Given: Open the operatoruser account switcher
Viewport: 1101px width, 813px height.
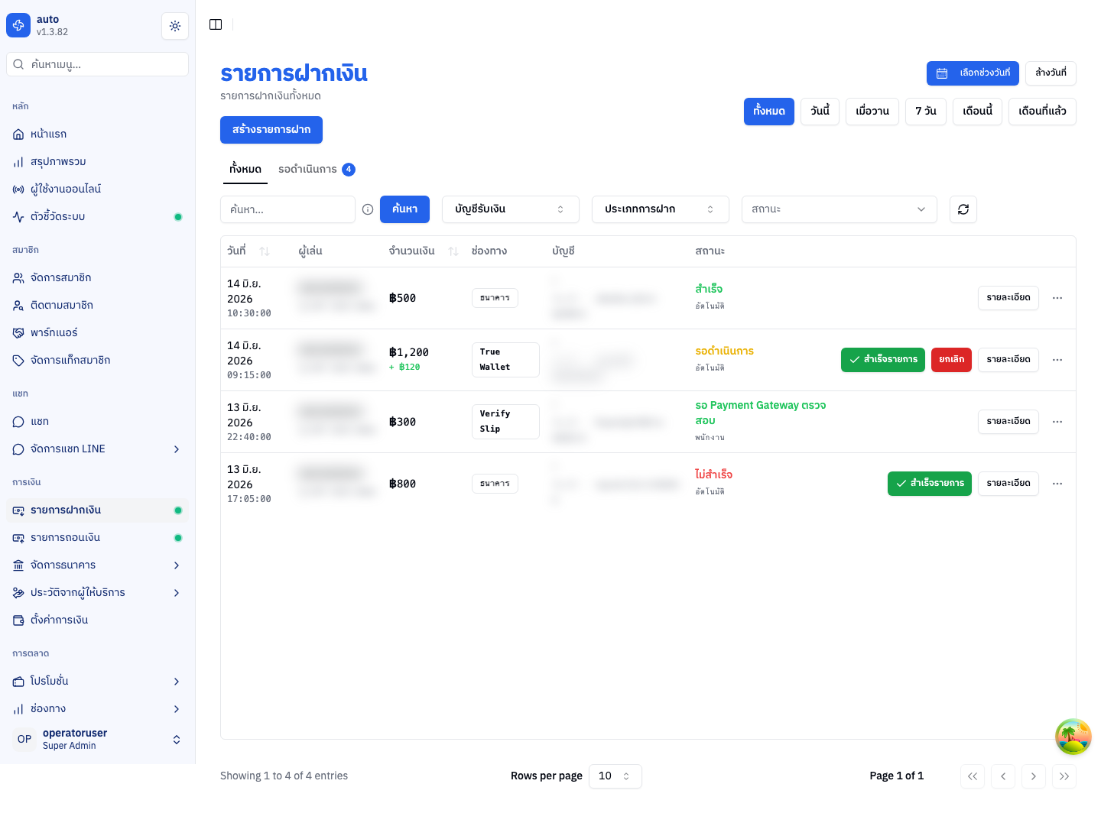Looking at the screenshot, I should point(97,739).
